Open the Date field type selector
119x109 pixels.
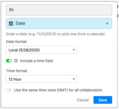coord(59,23)
